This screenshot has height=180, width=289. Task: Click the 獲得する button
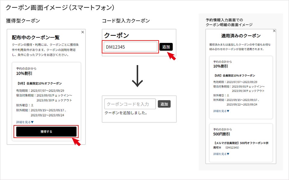pyautogui.click(x=46, y=131)
